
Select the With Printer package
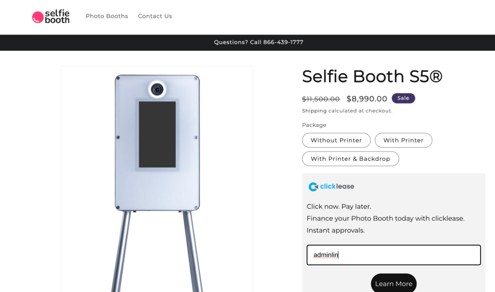403,140
